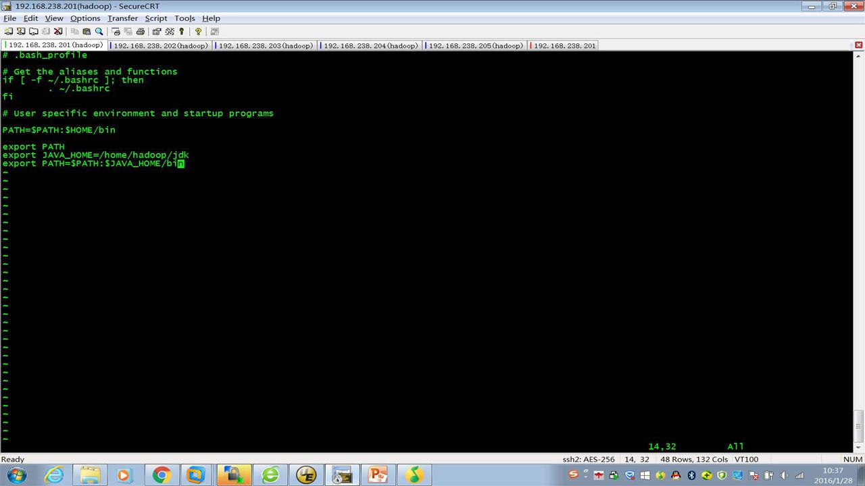
Task: Click the 'PATH=$PATH:$HOME/bin' line
Action: [59, 130]
